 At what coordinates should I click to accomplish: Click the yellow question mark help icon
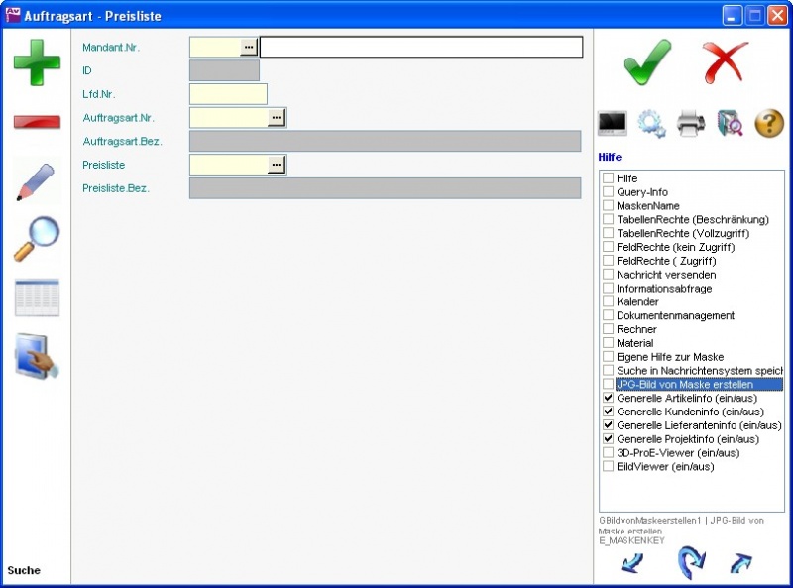pos(769,123)
